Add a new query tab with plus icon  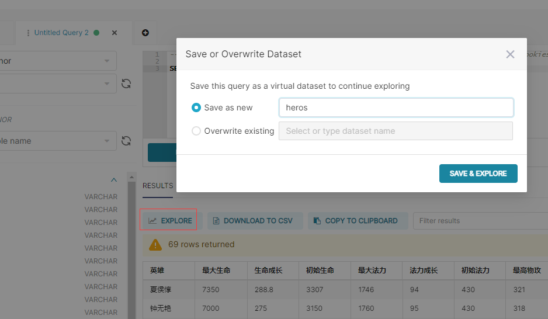pos(145,33)
